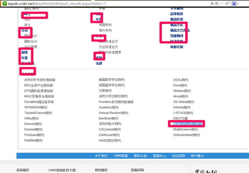Open MGC军事政治情报库
This screenshot has height=173, width=249.
point(39,96)
